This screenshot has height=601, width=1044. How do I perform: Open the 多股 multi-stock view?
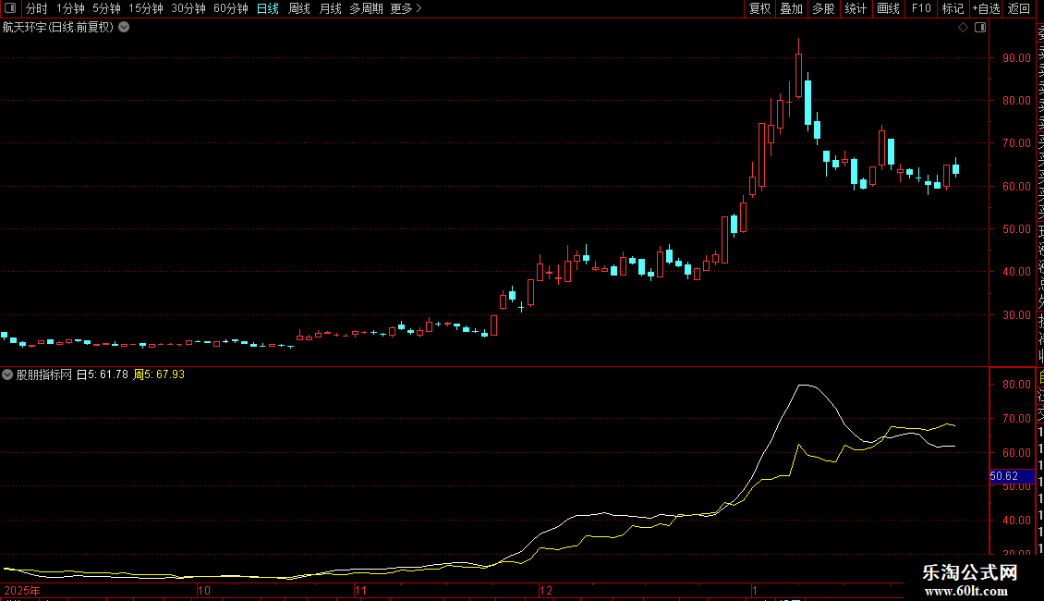[823, 8]
